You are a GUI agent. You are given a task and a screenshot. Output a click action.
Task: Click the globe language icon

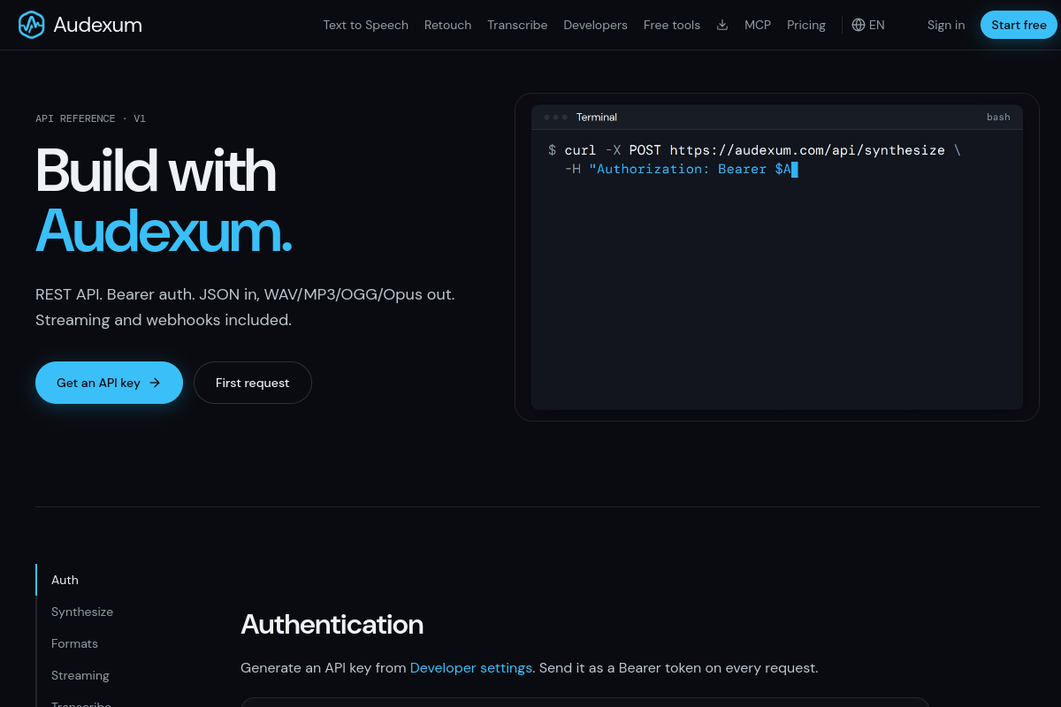pos(859,25)
